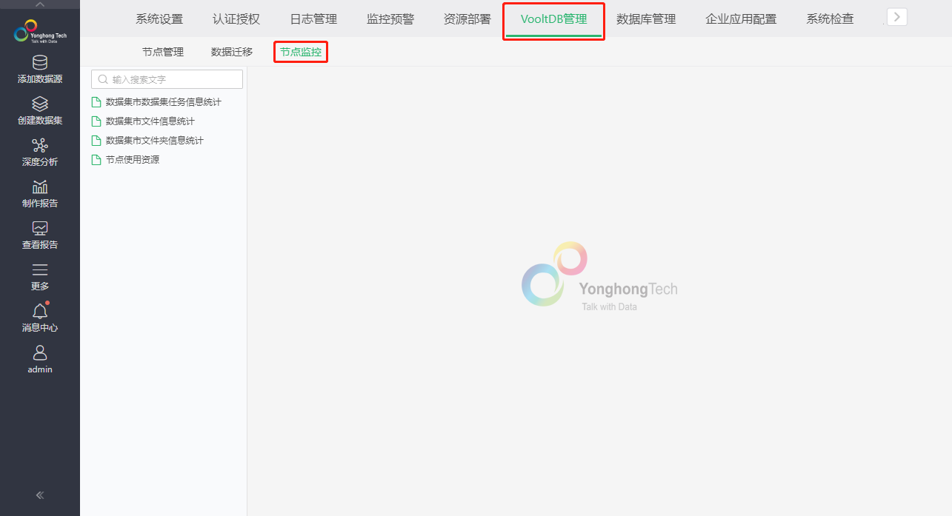Click the up chevron atop the sidebar
This screenshot has height=516, width=952.
(x=40, y=4)
